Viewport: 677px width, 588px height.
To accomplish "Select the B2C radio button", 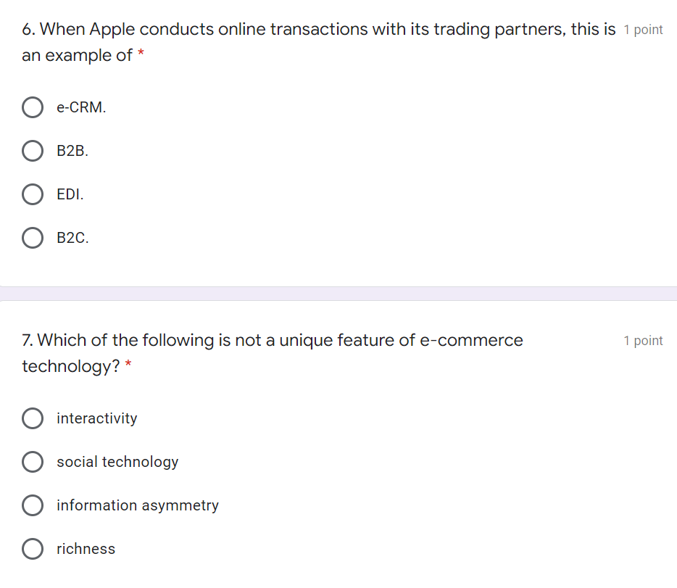I will [33, 238].
